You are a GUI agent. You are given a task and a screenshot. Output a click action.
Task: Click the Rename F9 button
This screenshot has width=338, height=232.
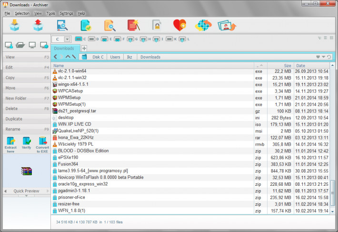tap(27, 129)
